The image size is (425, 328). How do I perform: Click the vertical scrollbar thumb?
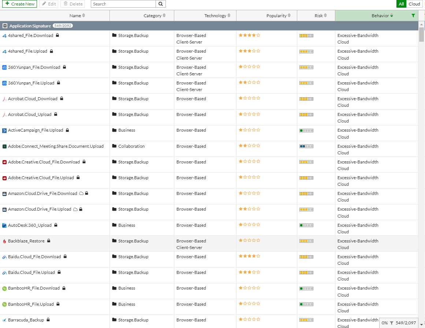coord(421,34)
